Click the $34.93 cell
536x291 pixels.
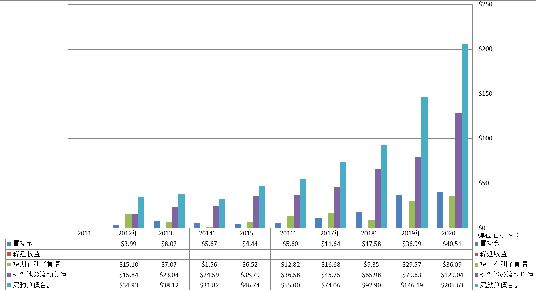pyautogui.click(x=128, y=285)
